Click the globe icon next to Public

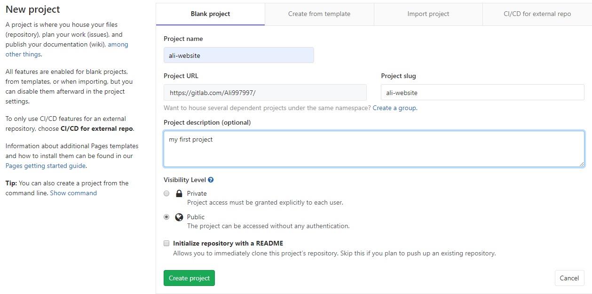click(179, 217)
